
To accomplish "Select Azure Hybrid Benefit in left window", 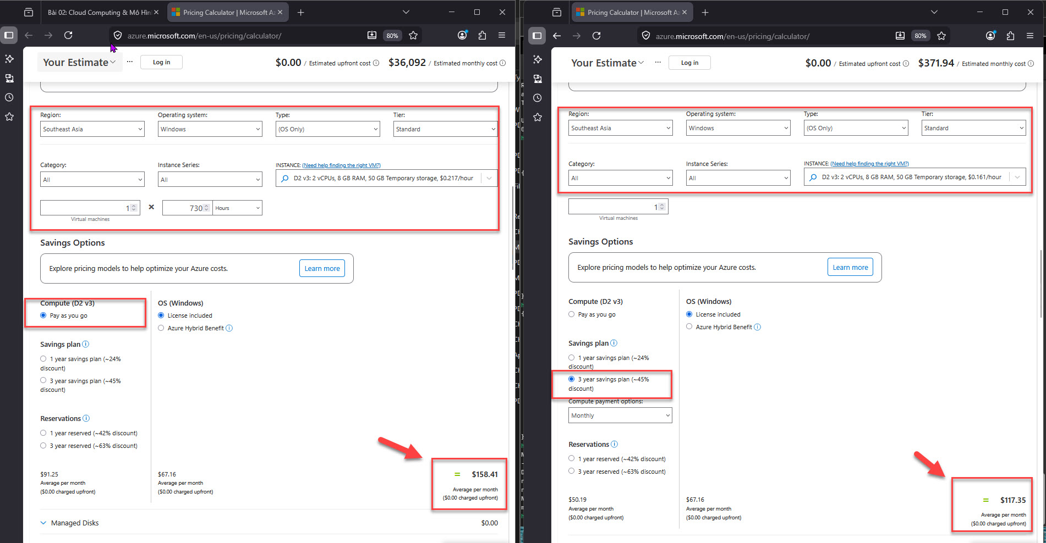I will pos(161,328).
